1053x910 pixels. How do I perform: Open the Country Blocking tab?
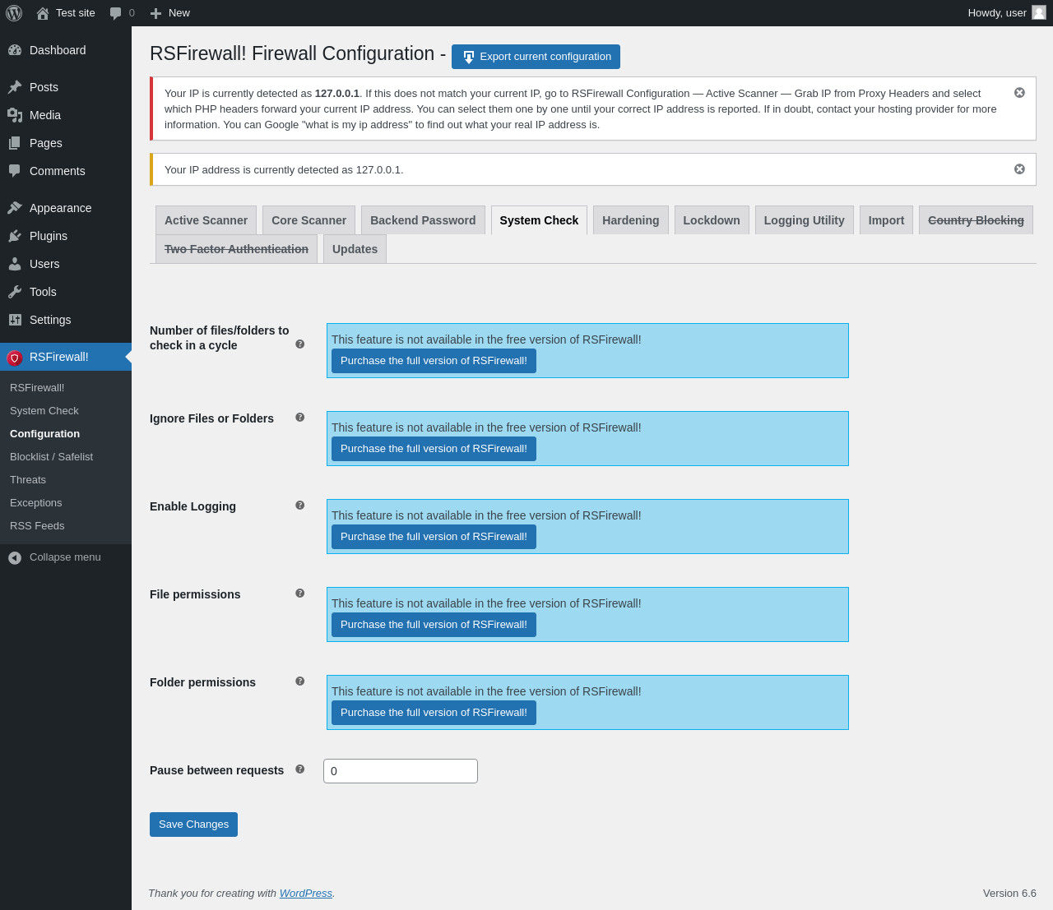(x=976, y=220)
